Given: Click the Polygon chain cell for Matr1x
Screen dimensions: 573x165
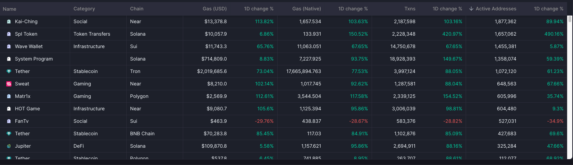Looking at the screenshot, I should coord(139,96).
